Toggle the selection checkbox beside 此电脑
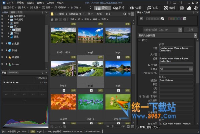Viewport: 200px width, 134px height. pos(2,43)
